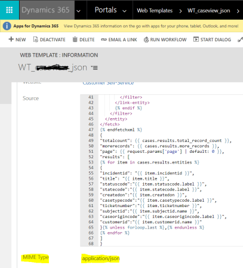The image size is (243, 268).
Task: Click the Delete trash can icon
Action: point(75,39)
